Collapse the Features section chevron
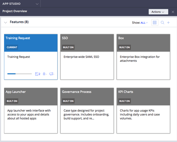This screenshot has height=142, width=177. click(6, 22)
